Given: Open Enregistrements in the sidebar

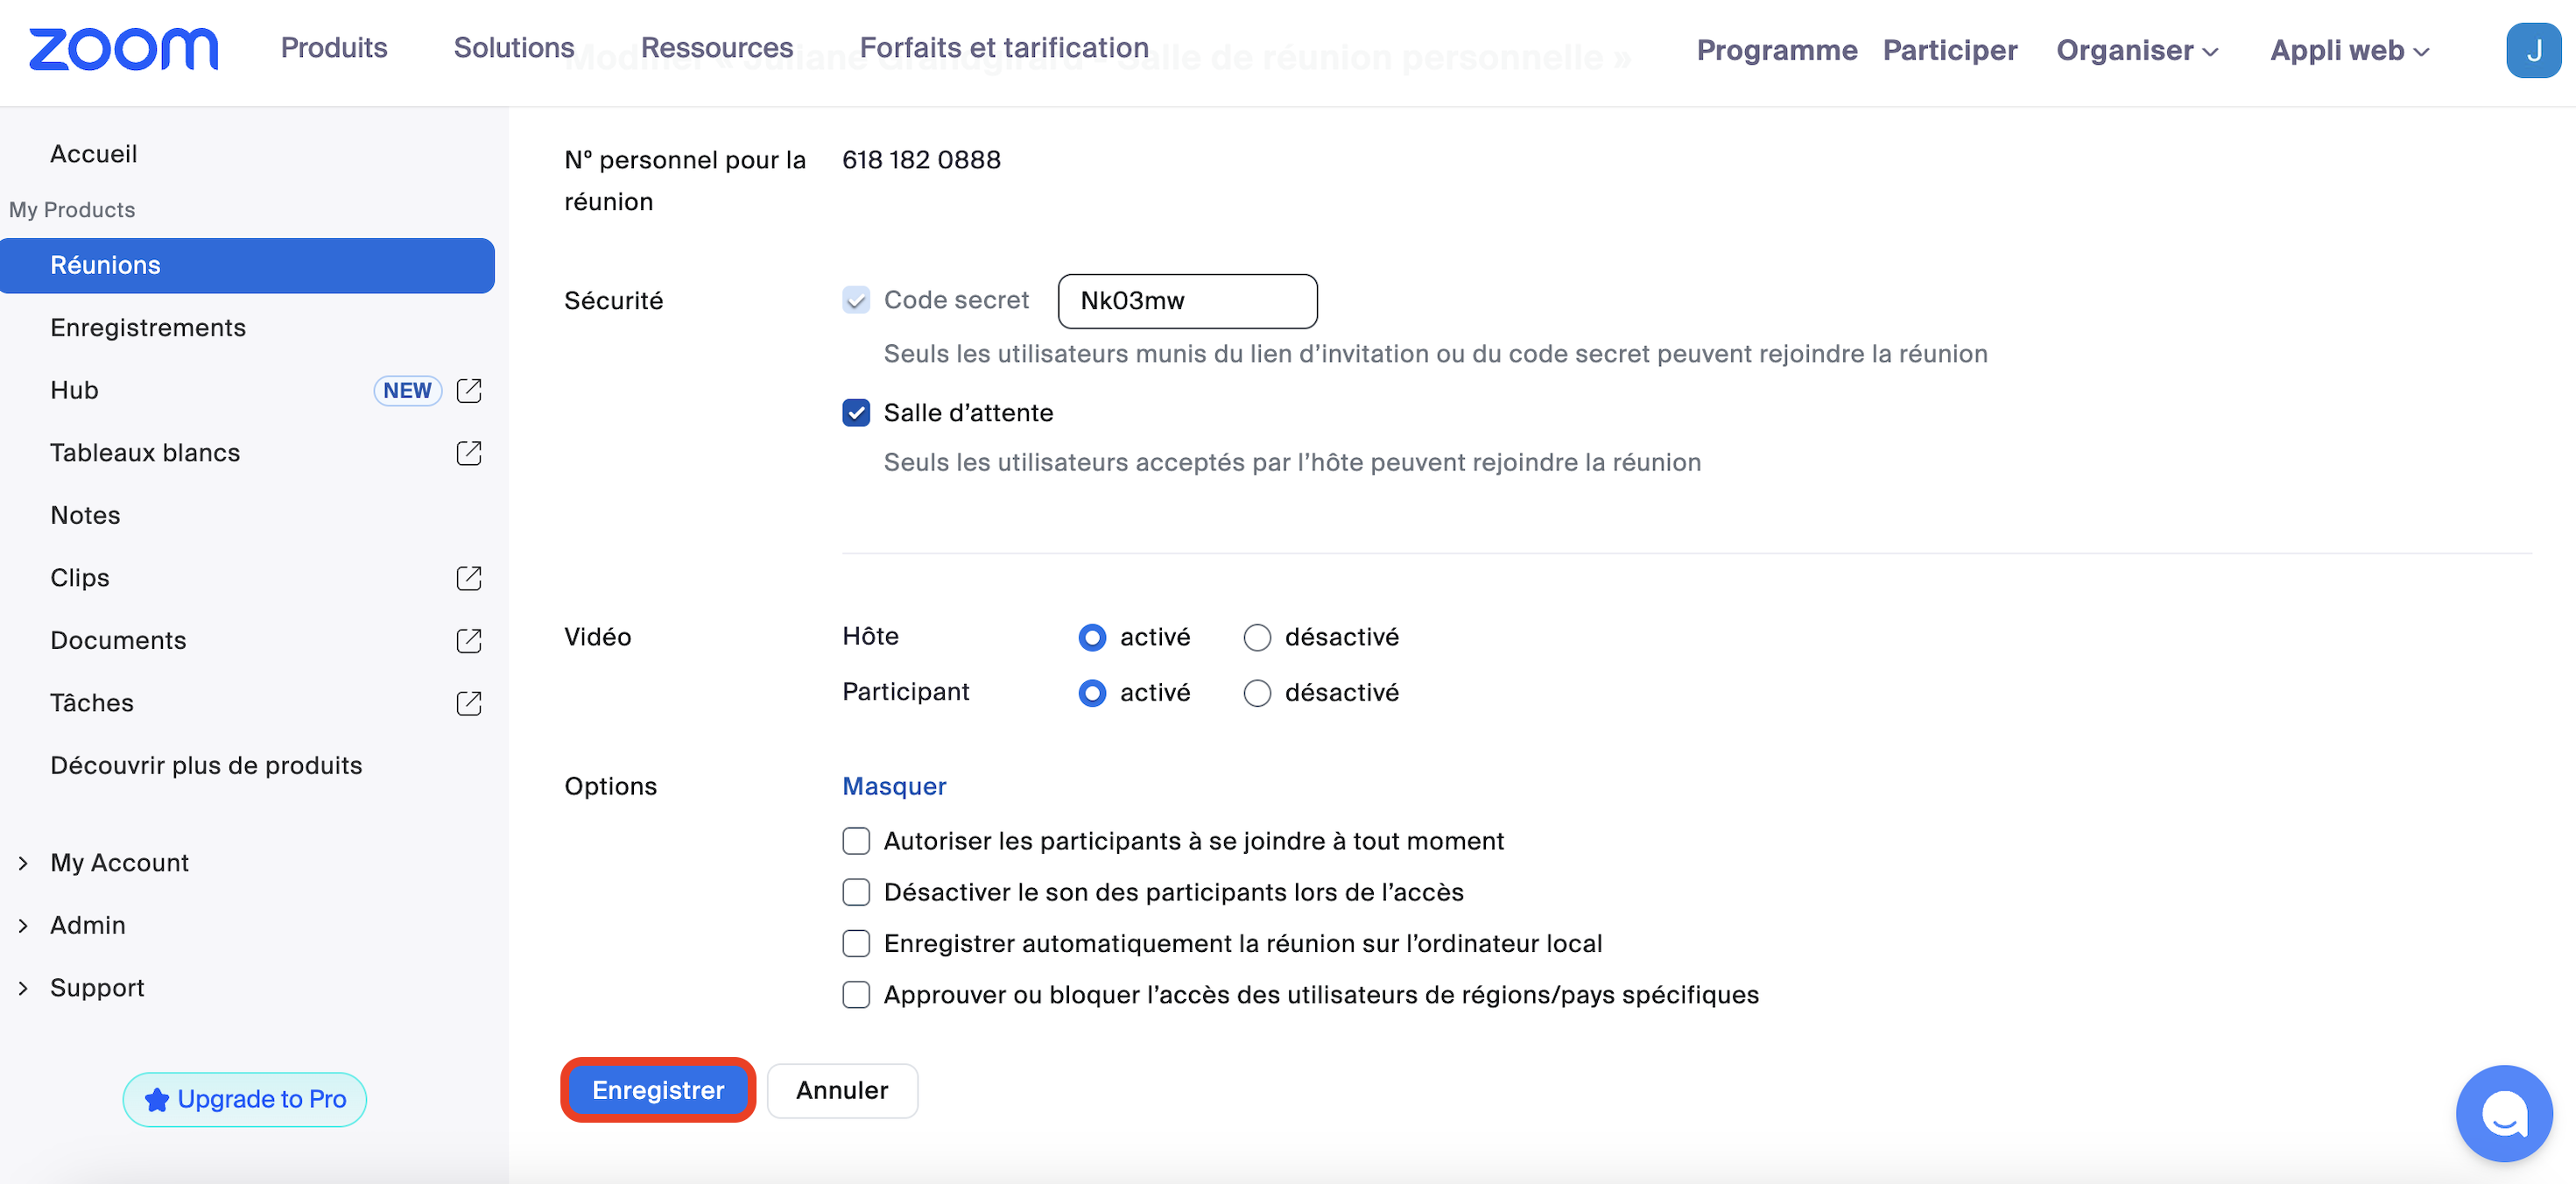Looking at the screenshot, I should pos(148,328).
